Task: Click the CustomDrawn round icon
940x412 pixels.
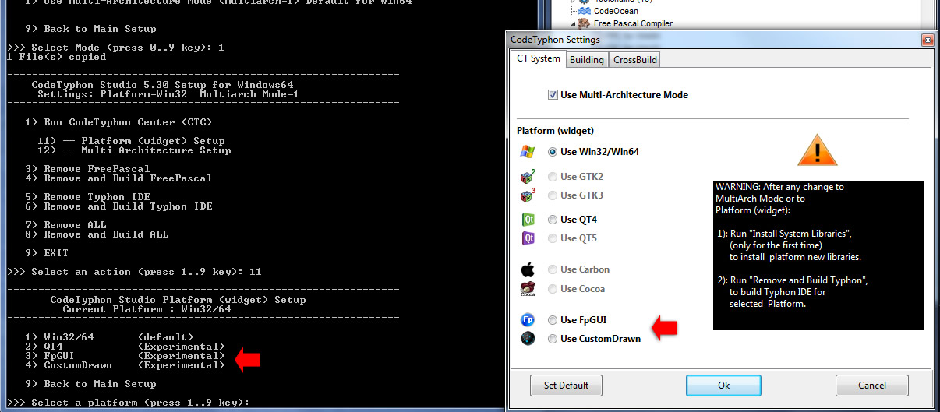Action: [528, 339]
